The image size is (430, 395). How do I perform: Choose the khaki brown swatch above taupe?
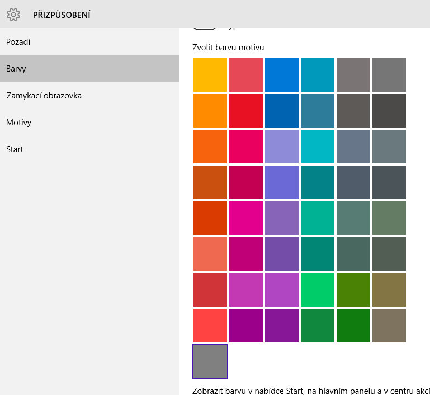(389, 290)
